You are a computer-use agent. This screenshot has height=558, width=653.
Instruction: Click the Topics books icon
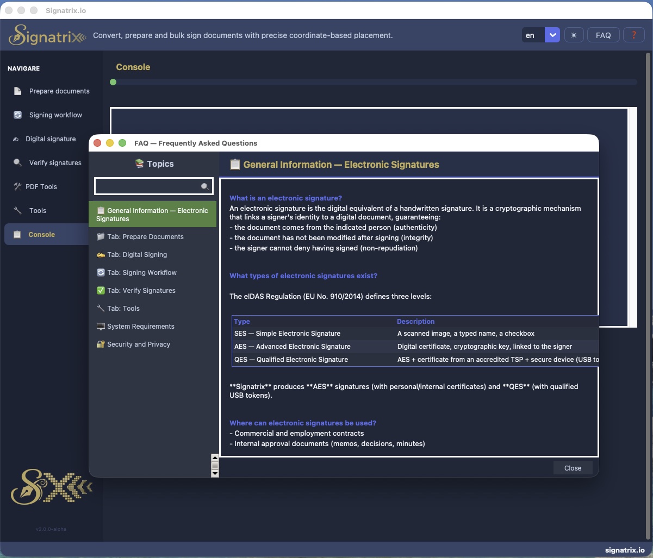140,164
